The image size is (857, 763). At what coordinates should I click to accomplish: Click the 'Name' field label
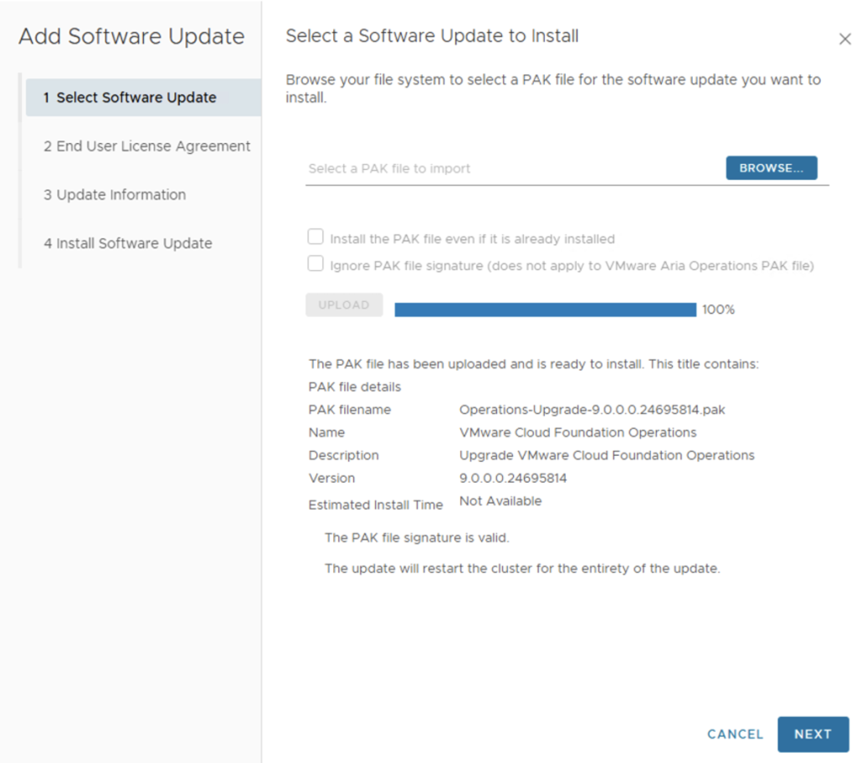point(326,433)
